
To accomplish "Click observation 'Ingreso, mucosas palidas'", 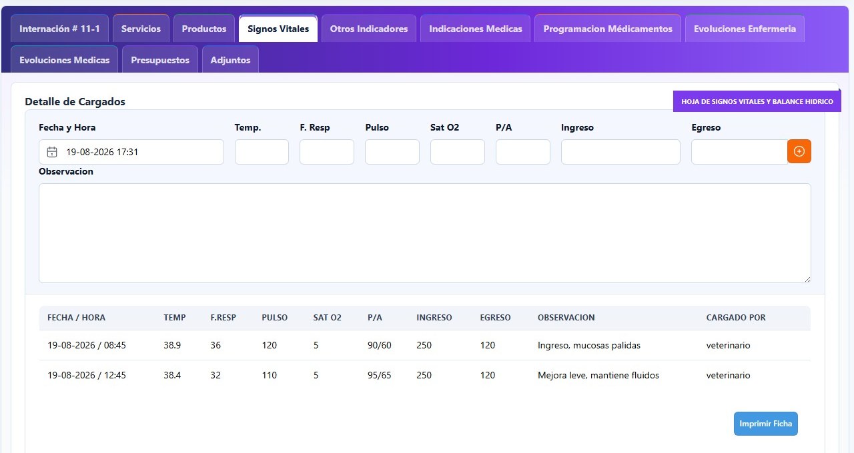I will click(x=589, y=345).
